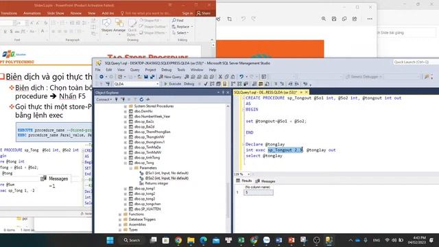Open the Edit menu in SSMS
The width and height of the screenshot is (439, 247).
click(109, 70)
